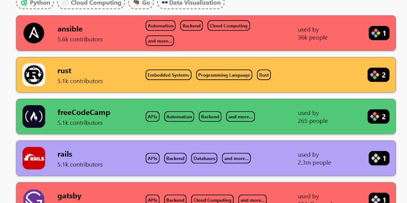Open the purple gatsby logo

click(x=34, y=196)
